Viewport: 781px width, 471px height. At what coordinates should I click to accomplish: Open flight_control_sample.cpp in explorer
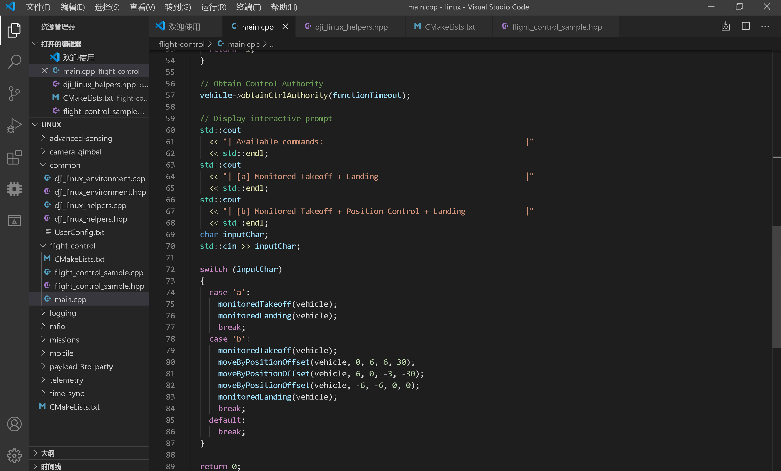[99, 273]
